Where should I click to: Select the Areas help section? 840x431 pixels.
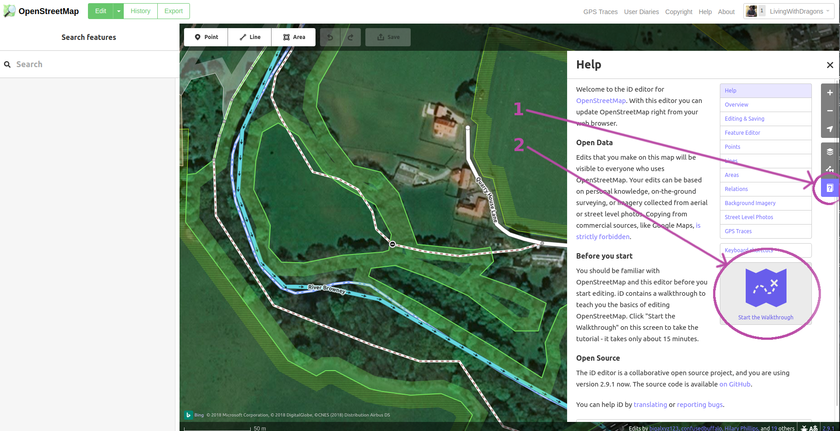pos(766,175)
